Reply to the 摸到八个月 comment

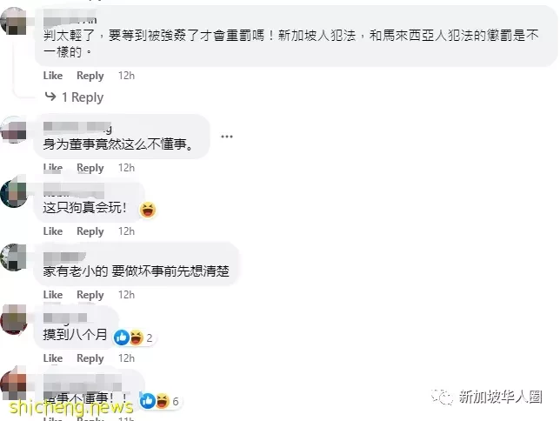point(90,358)
